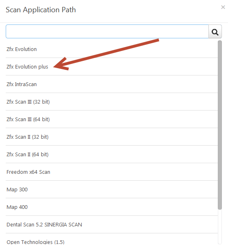Screen dimensions: 228x246
Task: Choose Dental Scan 5.2 SINERGIA SCAN
Action: tap(112, 225)
